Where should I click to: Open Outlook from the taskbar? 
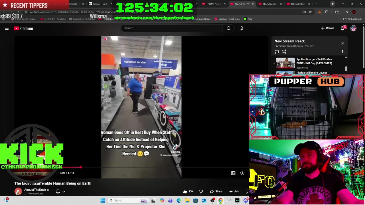pyautogui.click(x=204, y=200)
